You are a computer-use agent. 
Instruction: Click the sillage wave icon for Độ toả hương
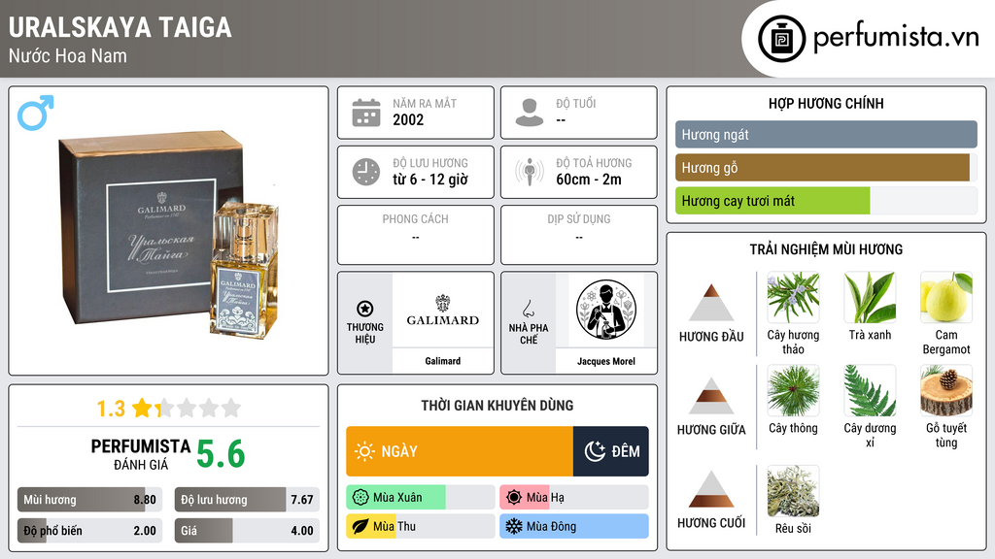tap(530, 172)
